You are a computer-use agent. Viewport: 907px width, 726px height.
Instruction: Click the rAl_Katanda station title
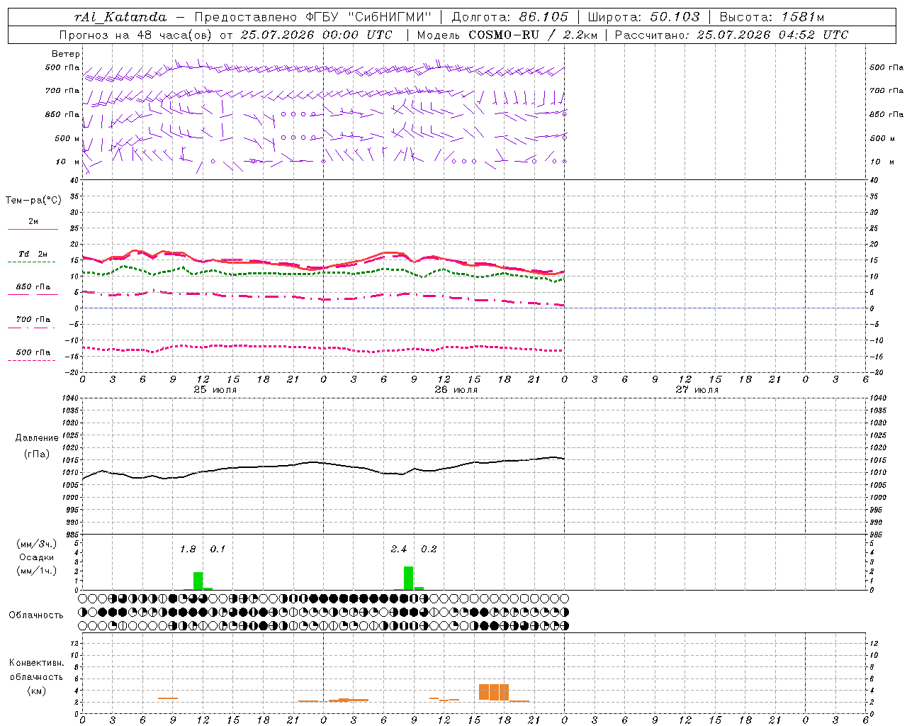point(120,18)
